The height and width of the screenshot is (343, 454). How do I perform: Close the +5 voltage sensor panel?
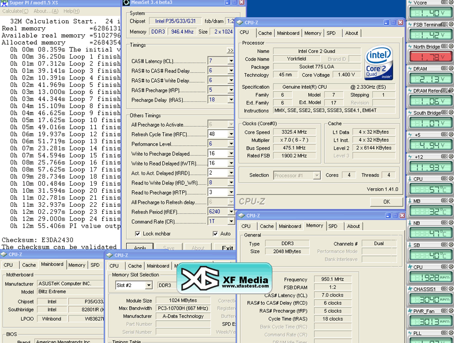[x=451, y=134]
